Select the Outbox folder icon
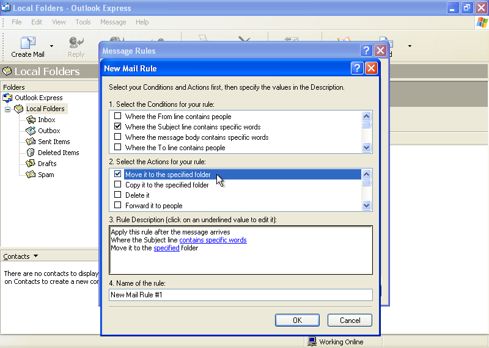The width and height of the screenshot is (489, 348). 31,131
